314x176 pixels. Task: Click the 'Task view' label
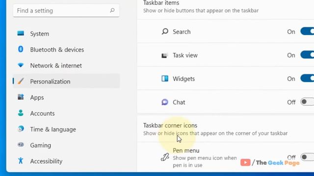pos(185,55)
